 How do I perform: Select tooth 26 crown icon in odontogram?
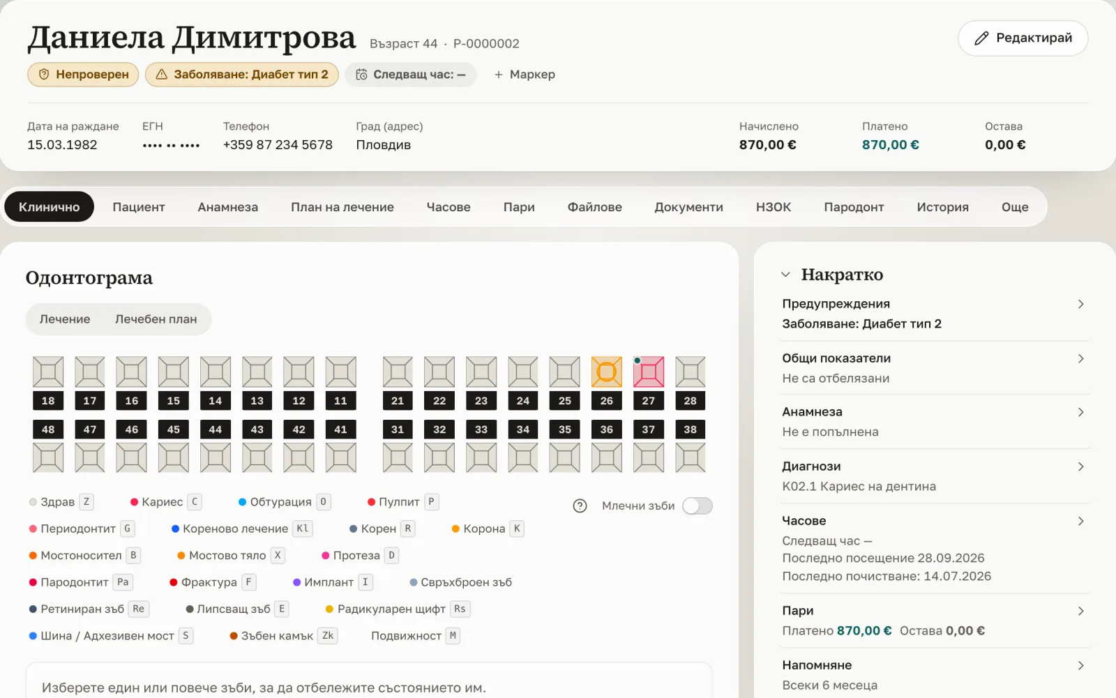point(607,372)
